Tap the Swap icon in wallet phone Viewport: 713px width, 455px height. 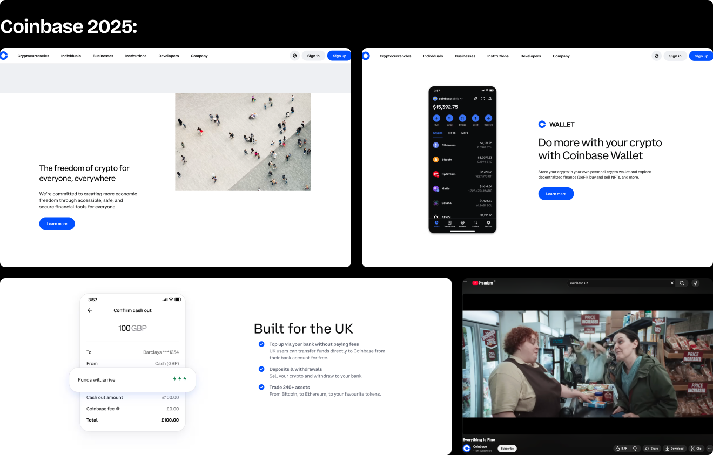coord(449,118)
